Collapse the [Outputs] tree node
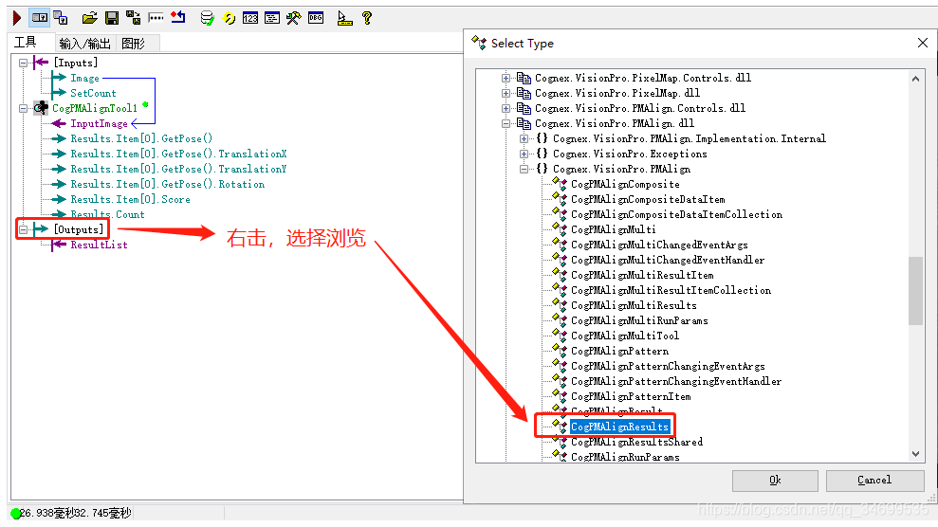Viewport: 938px width, 527px height. click(x=23, y=229)
